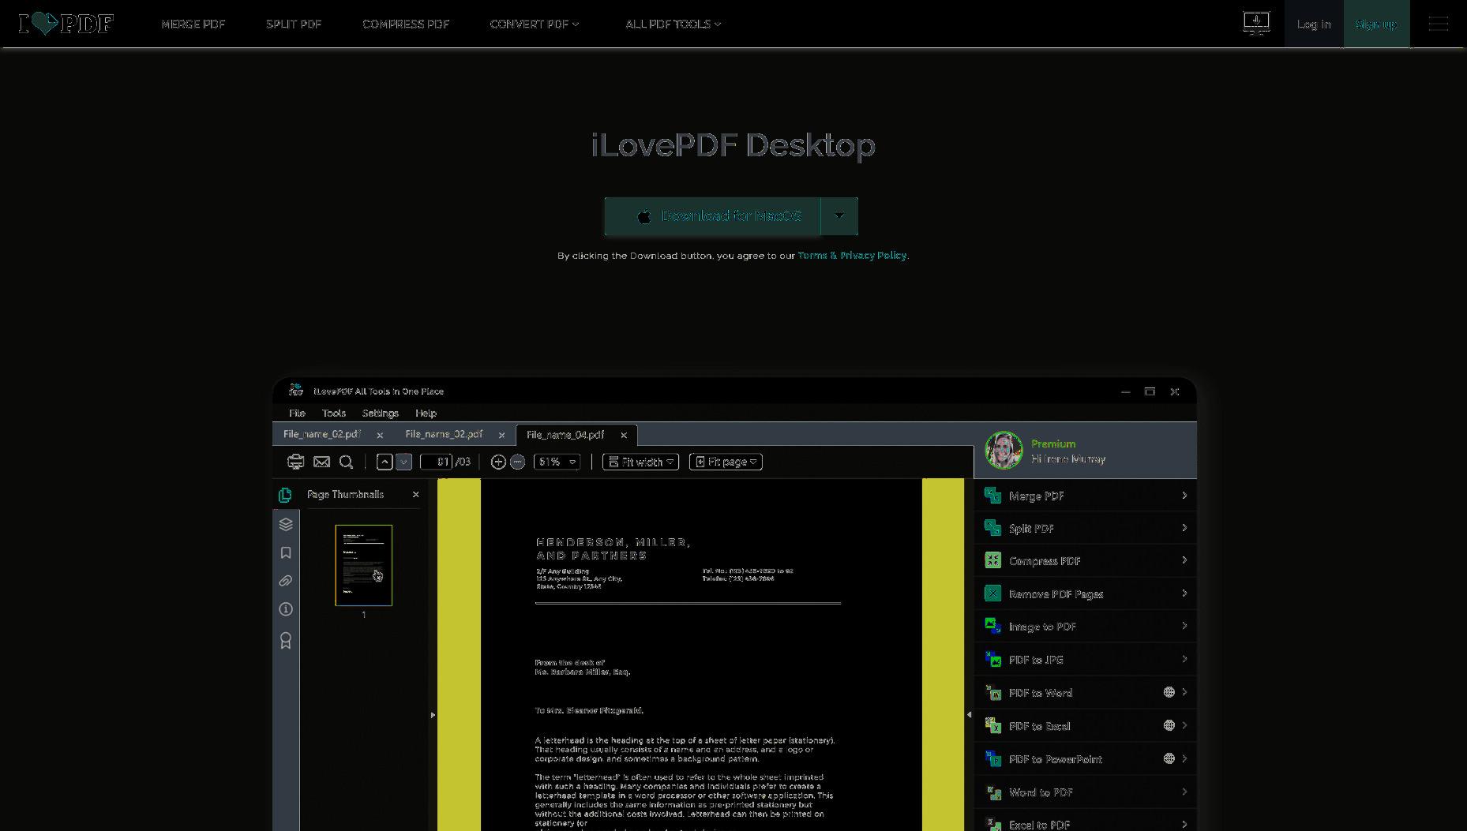Select page 1 thumbnail
The width and height of the screenshot is (1467, 831).
point(363,565)
